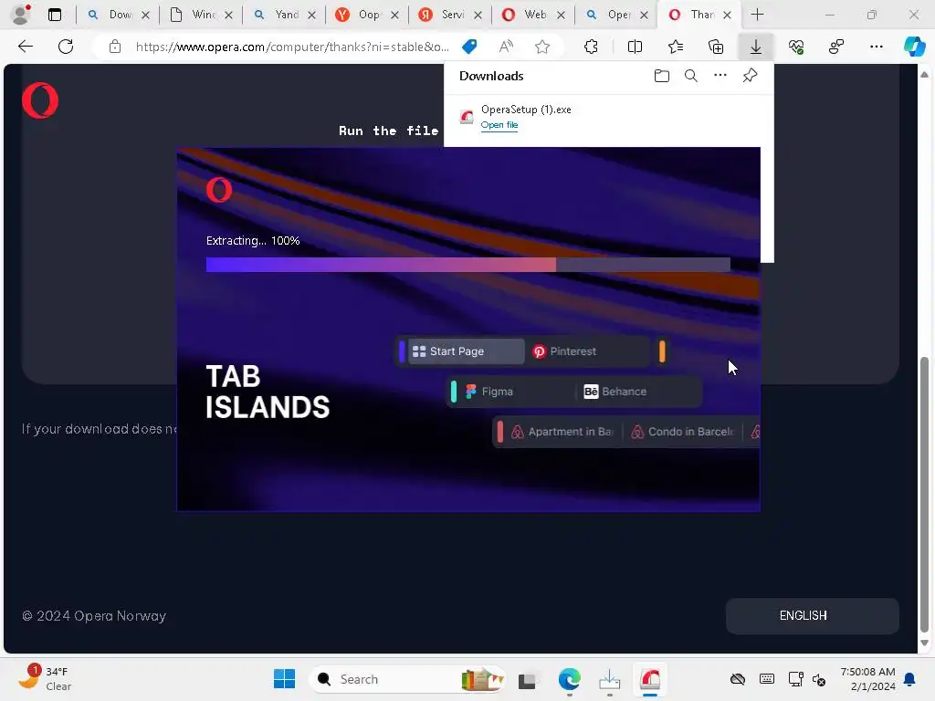Open the tab actions menu icon
Image resolution: width=935 pixels, height=701 pixels.
pyautogui.click(x=54, y=15)
